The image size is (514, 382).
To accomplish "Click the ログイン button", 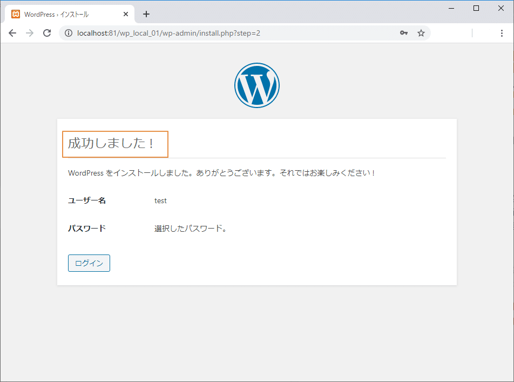I will (89, 263).
